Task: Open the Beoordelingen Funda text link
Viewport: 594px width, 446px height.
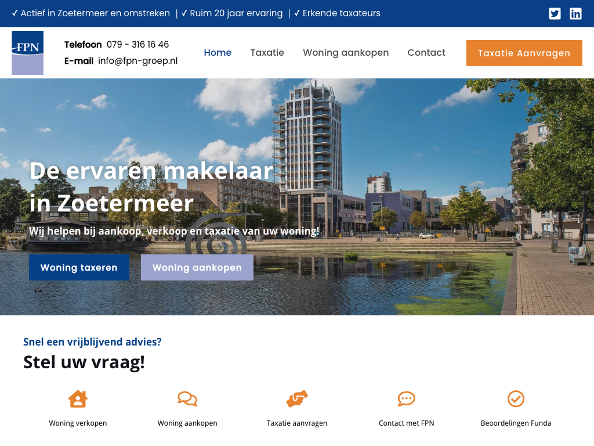Action: tap(516, 423)
